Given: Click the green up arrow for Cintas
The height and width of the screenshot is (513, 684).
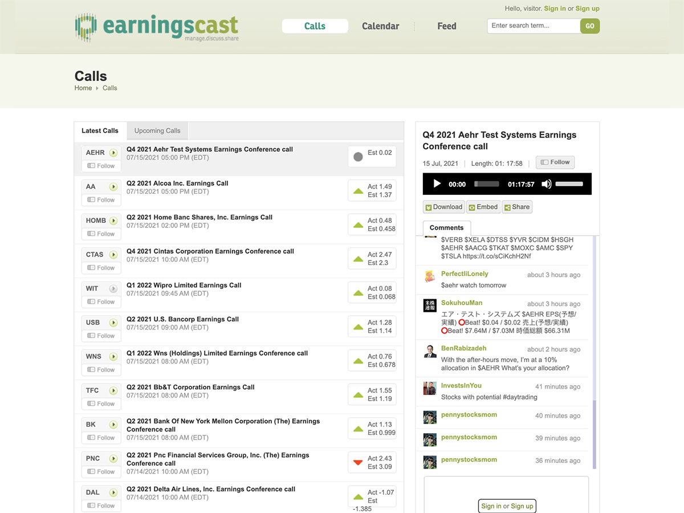Looking at the screenshot, I should click(358, 259).
